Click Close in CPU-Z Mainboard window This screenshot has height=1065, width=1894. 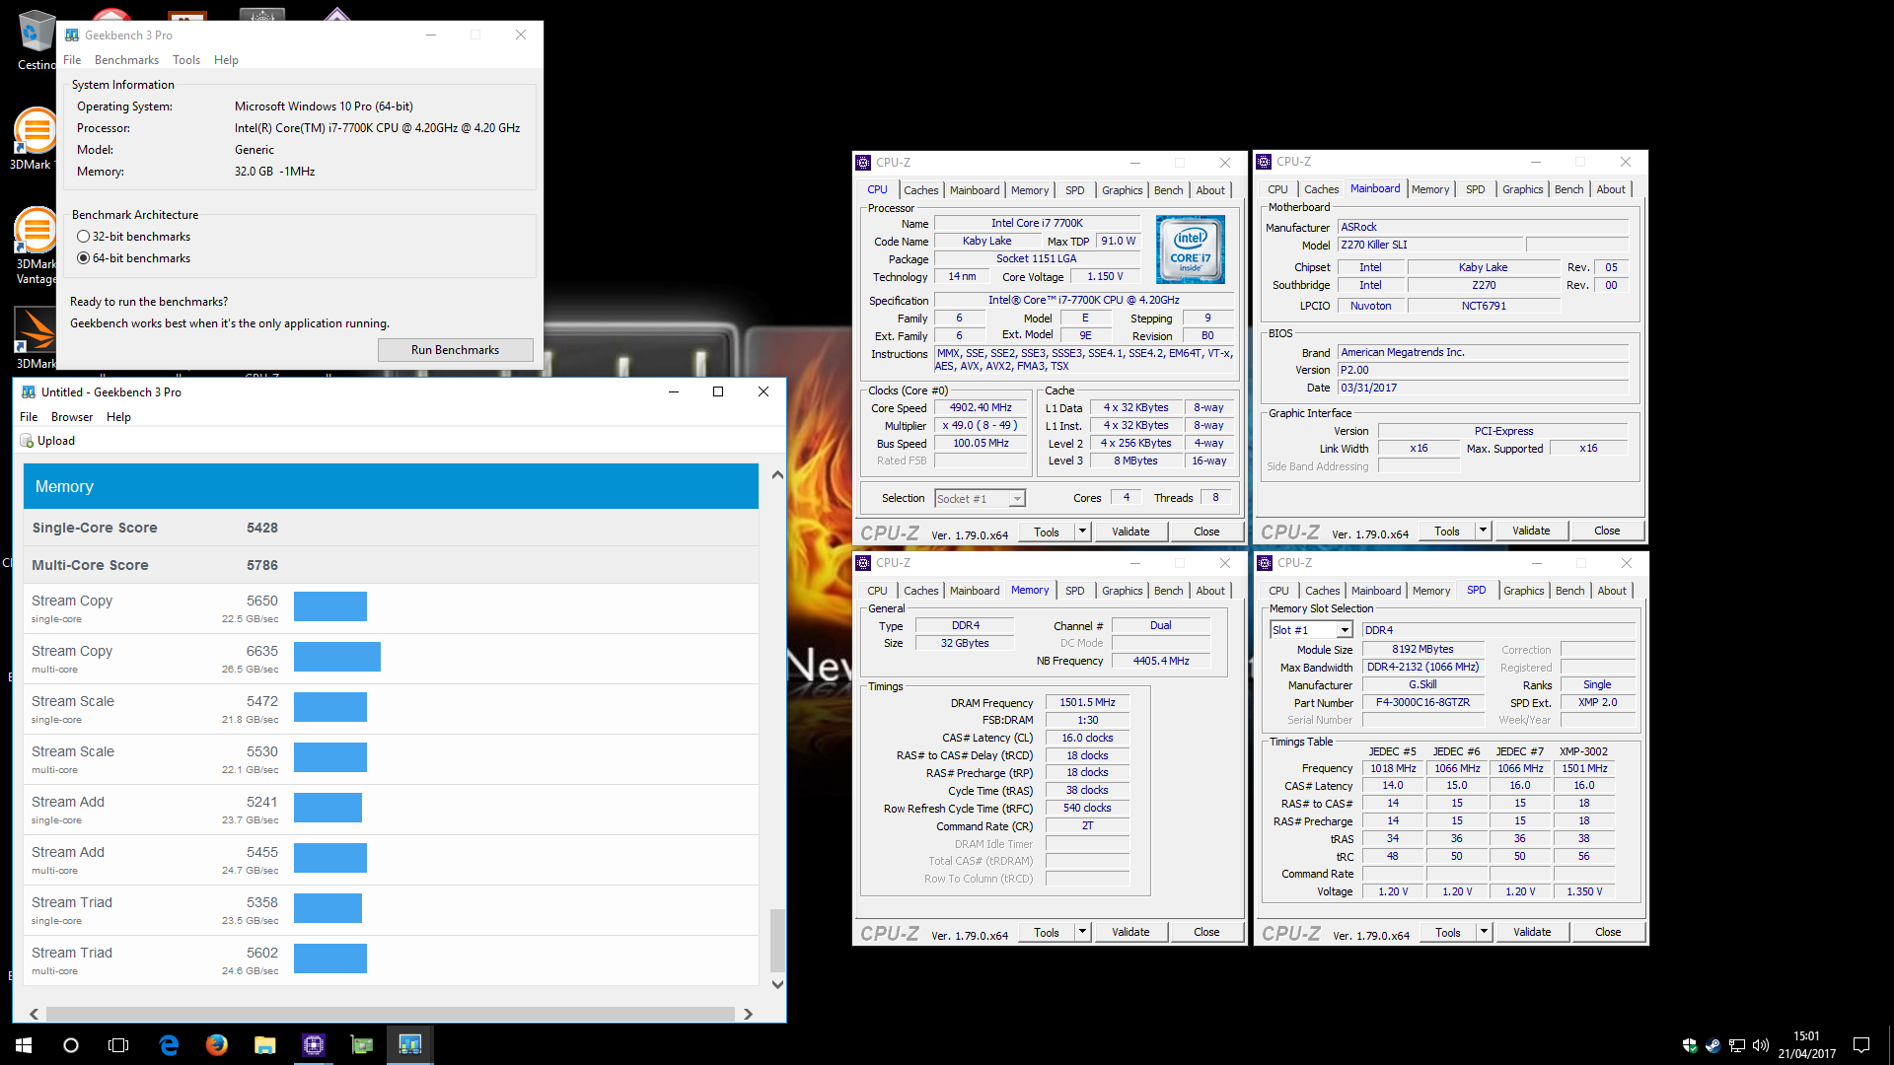[1607, 531]
